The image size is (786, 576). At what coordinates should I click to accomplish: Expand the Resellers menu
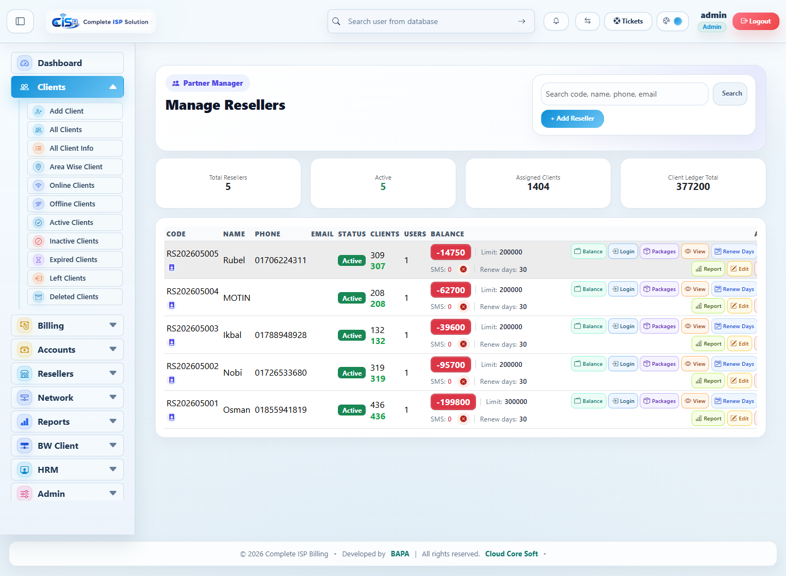[67, 374]
